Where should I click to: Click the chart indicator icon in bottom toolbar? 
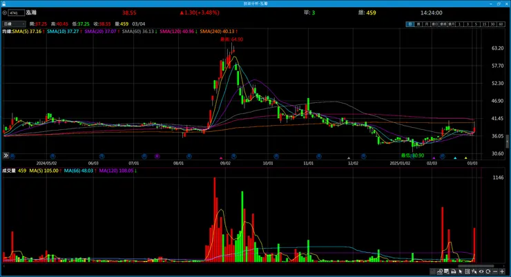click(440, 271)
